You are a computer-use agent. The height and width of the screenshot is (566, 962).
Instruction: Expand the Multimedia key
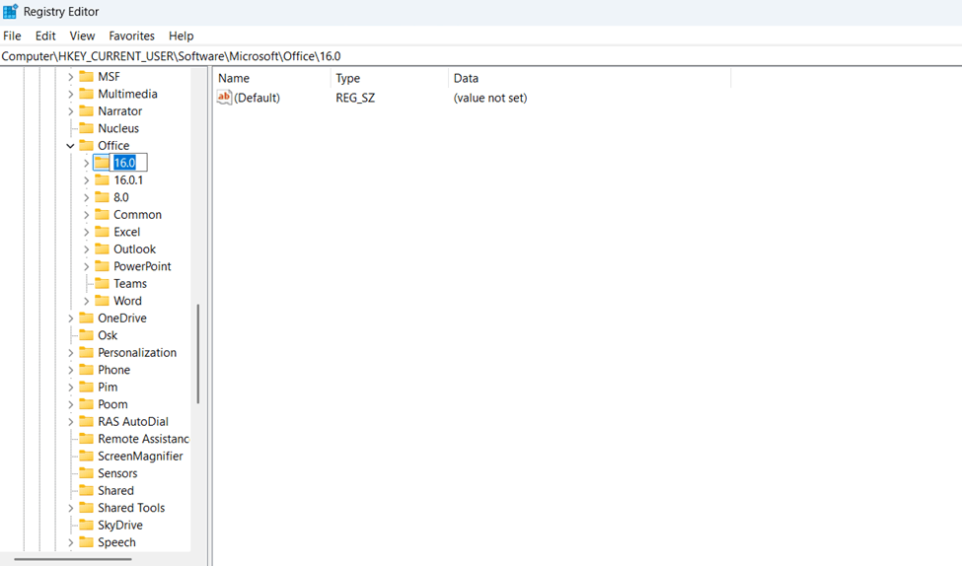[x=71, y=94]
